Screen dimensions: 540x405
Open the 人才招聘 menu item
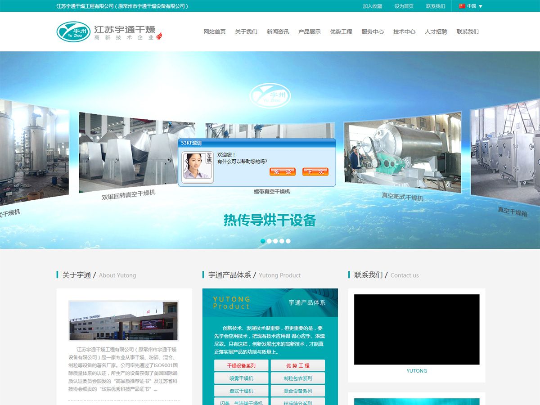(436, 32)
